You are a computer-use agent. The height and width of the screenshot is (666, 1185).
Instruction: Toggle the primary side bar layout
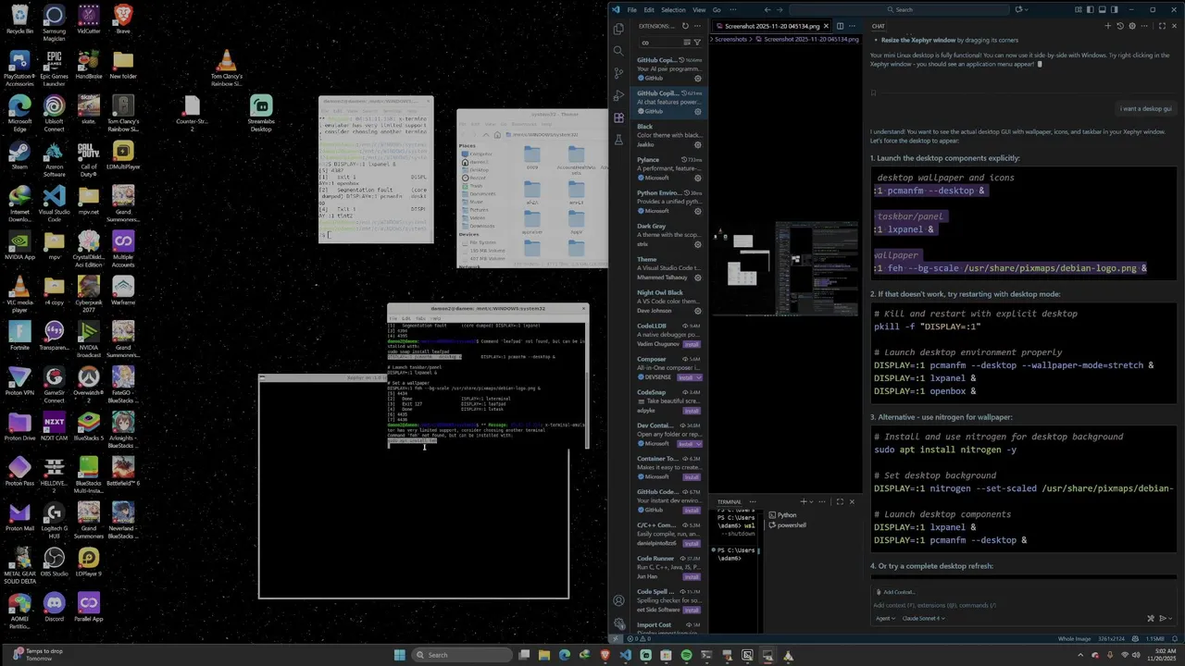click(x=1090, y=9)
